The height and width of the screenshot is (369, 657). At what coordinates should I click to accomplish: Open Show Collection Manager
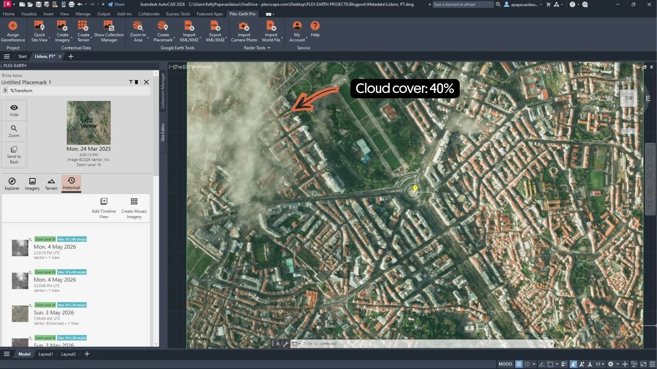109,31
